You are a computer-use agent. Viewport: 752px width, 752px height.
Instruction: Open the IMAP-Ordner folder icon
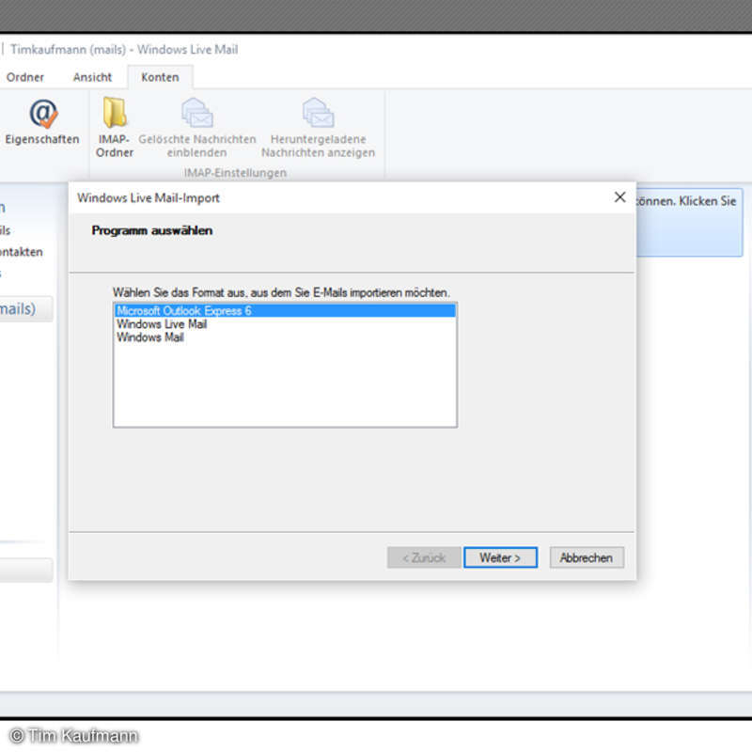115,112
